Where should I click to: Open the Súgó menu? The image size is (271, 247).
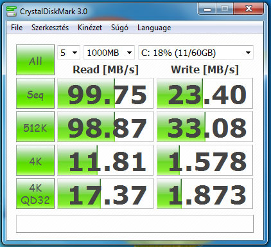(x=119, y=28)
